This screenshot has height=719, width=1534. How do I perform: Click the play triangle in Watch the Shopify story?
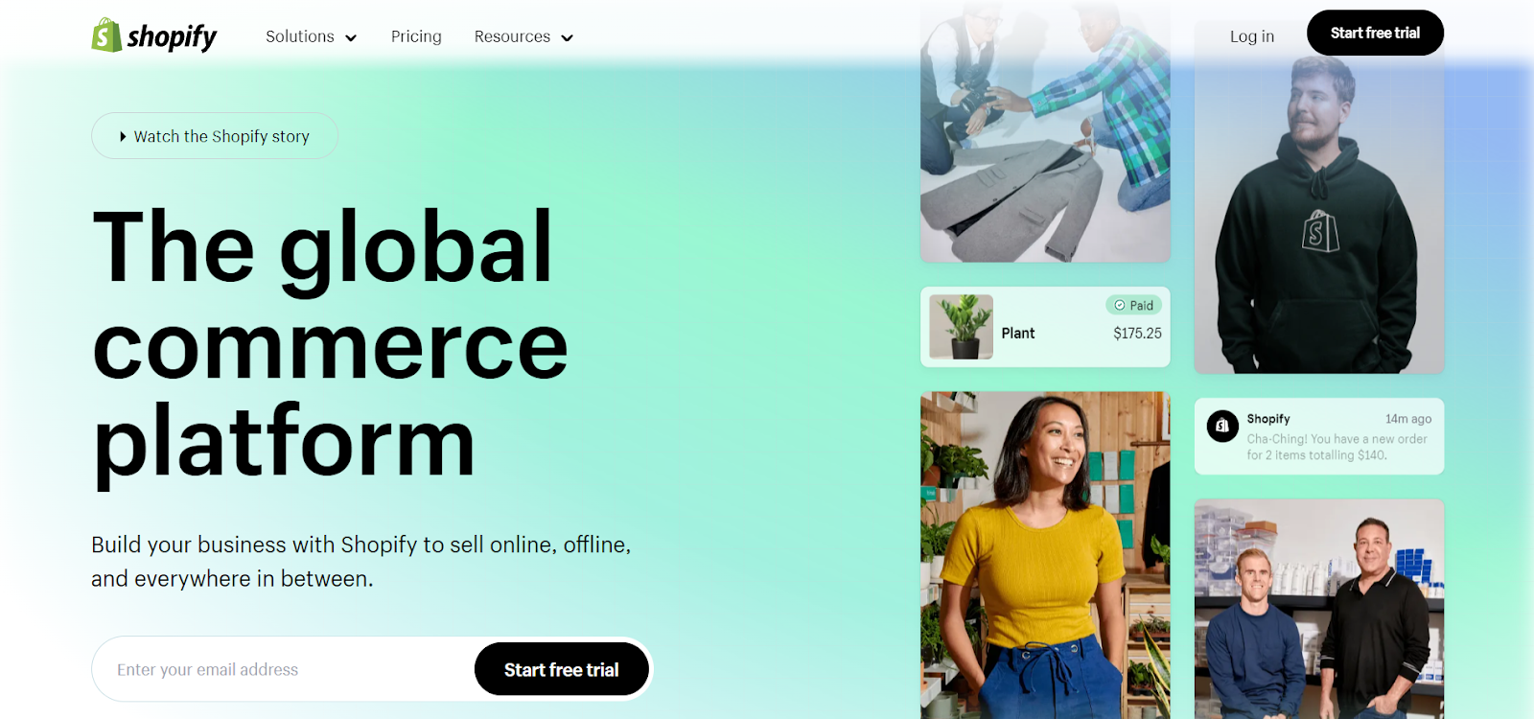(x=123, y=137)
